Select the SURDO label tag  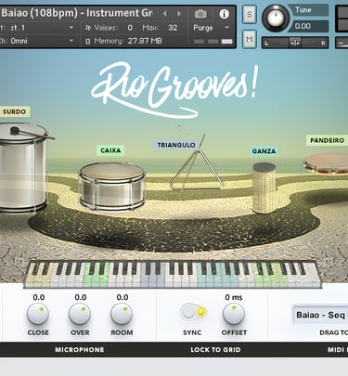coord(15,111)
